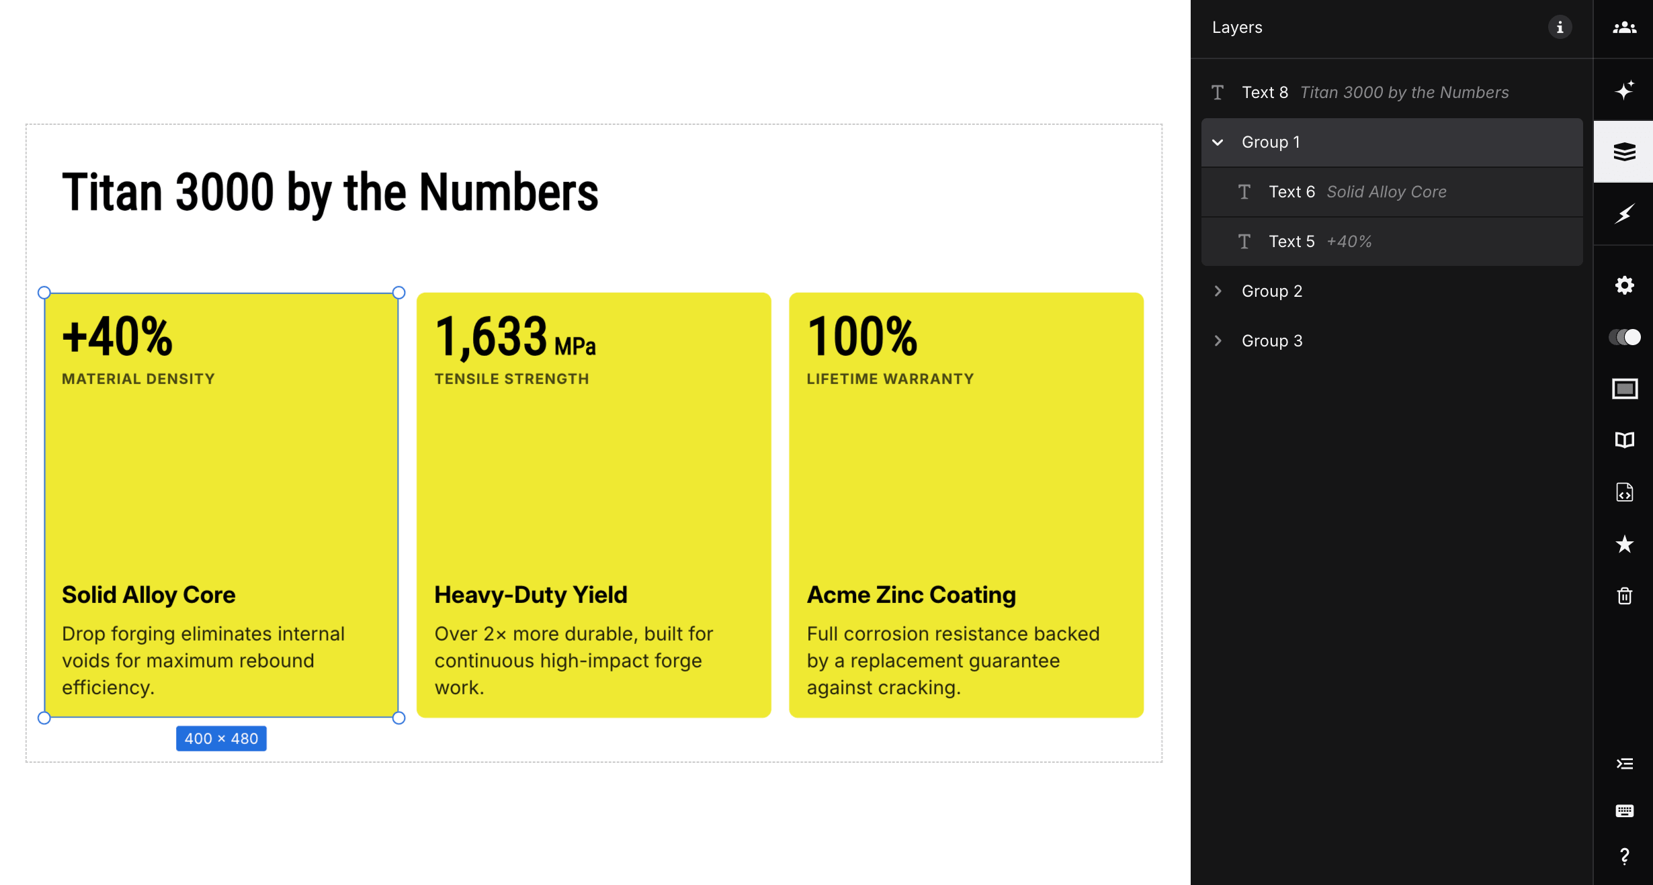The height and width of the screenshot is (885, 1653).
Task: Open the help question mark icon
Action: [1624, 856]
